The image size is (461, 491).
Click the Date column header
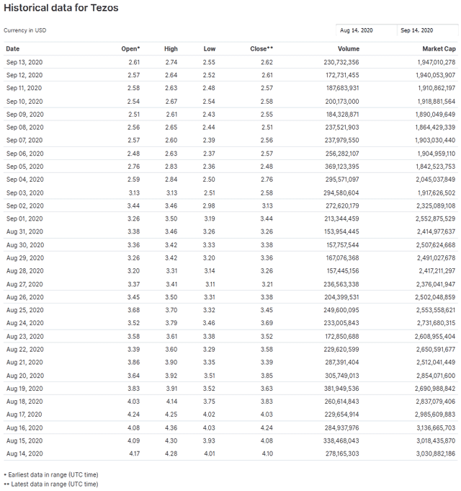pyautogui.click(x=13, y=49)
